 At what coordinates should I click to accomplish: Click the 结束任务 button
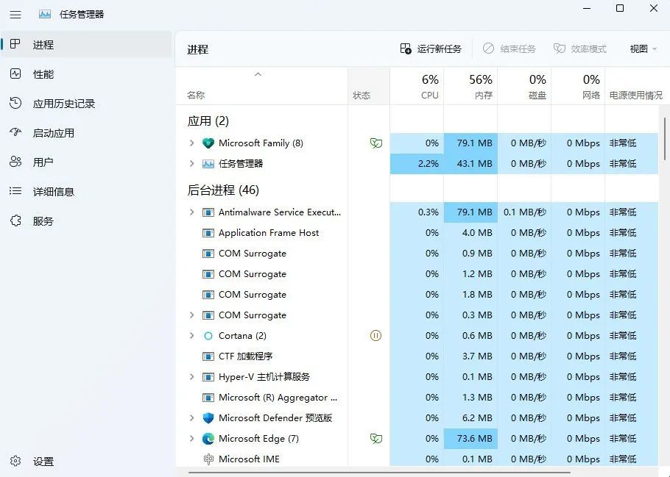pyautogui.click(x=509, y=49)
